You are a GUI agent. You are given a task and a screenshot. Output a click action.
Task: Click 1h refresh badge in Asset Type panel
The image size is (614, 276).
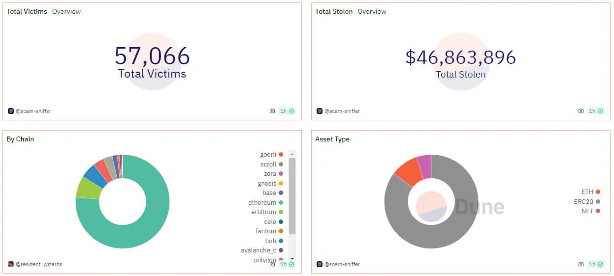[596, 264]
